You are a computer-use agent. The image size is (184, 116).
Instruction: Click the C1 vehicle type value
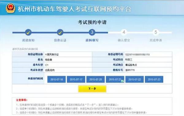click(x=47, y=65)
